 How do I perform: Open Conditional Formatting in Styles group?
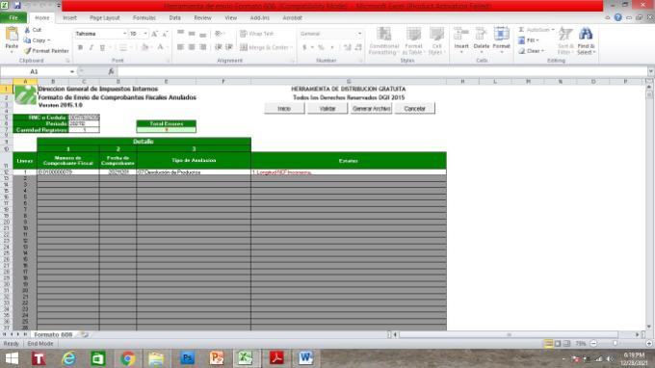click(x=384, y=40)
